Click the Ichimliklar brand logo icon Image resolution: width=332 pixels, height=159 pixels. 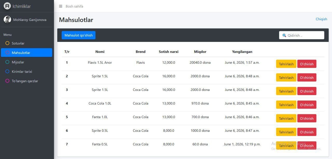pyautogui.click(x=7, y=6)
